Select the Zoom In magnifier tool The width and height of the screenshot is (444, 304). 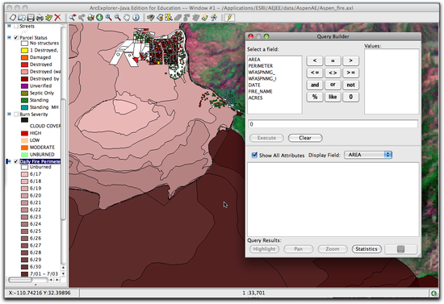tap(108, 18)
